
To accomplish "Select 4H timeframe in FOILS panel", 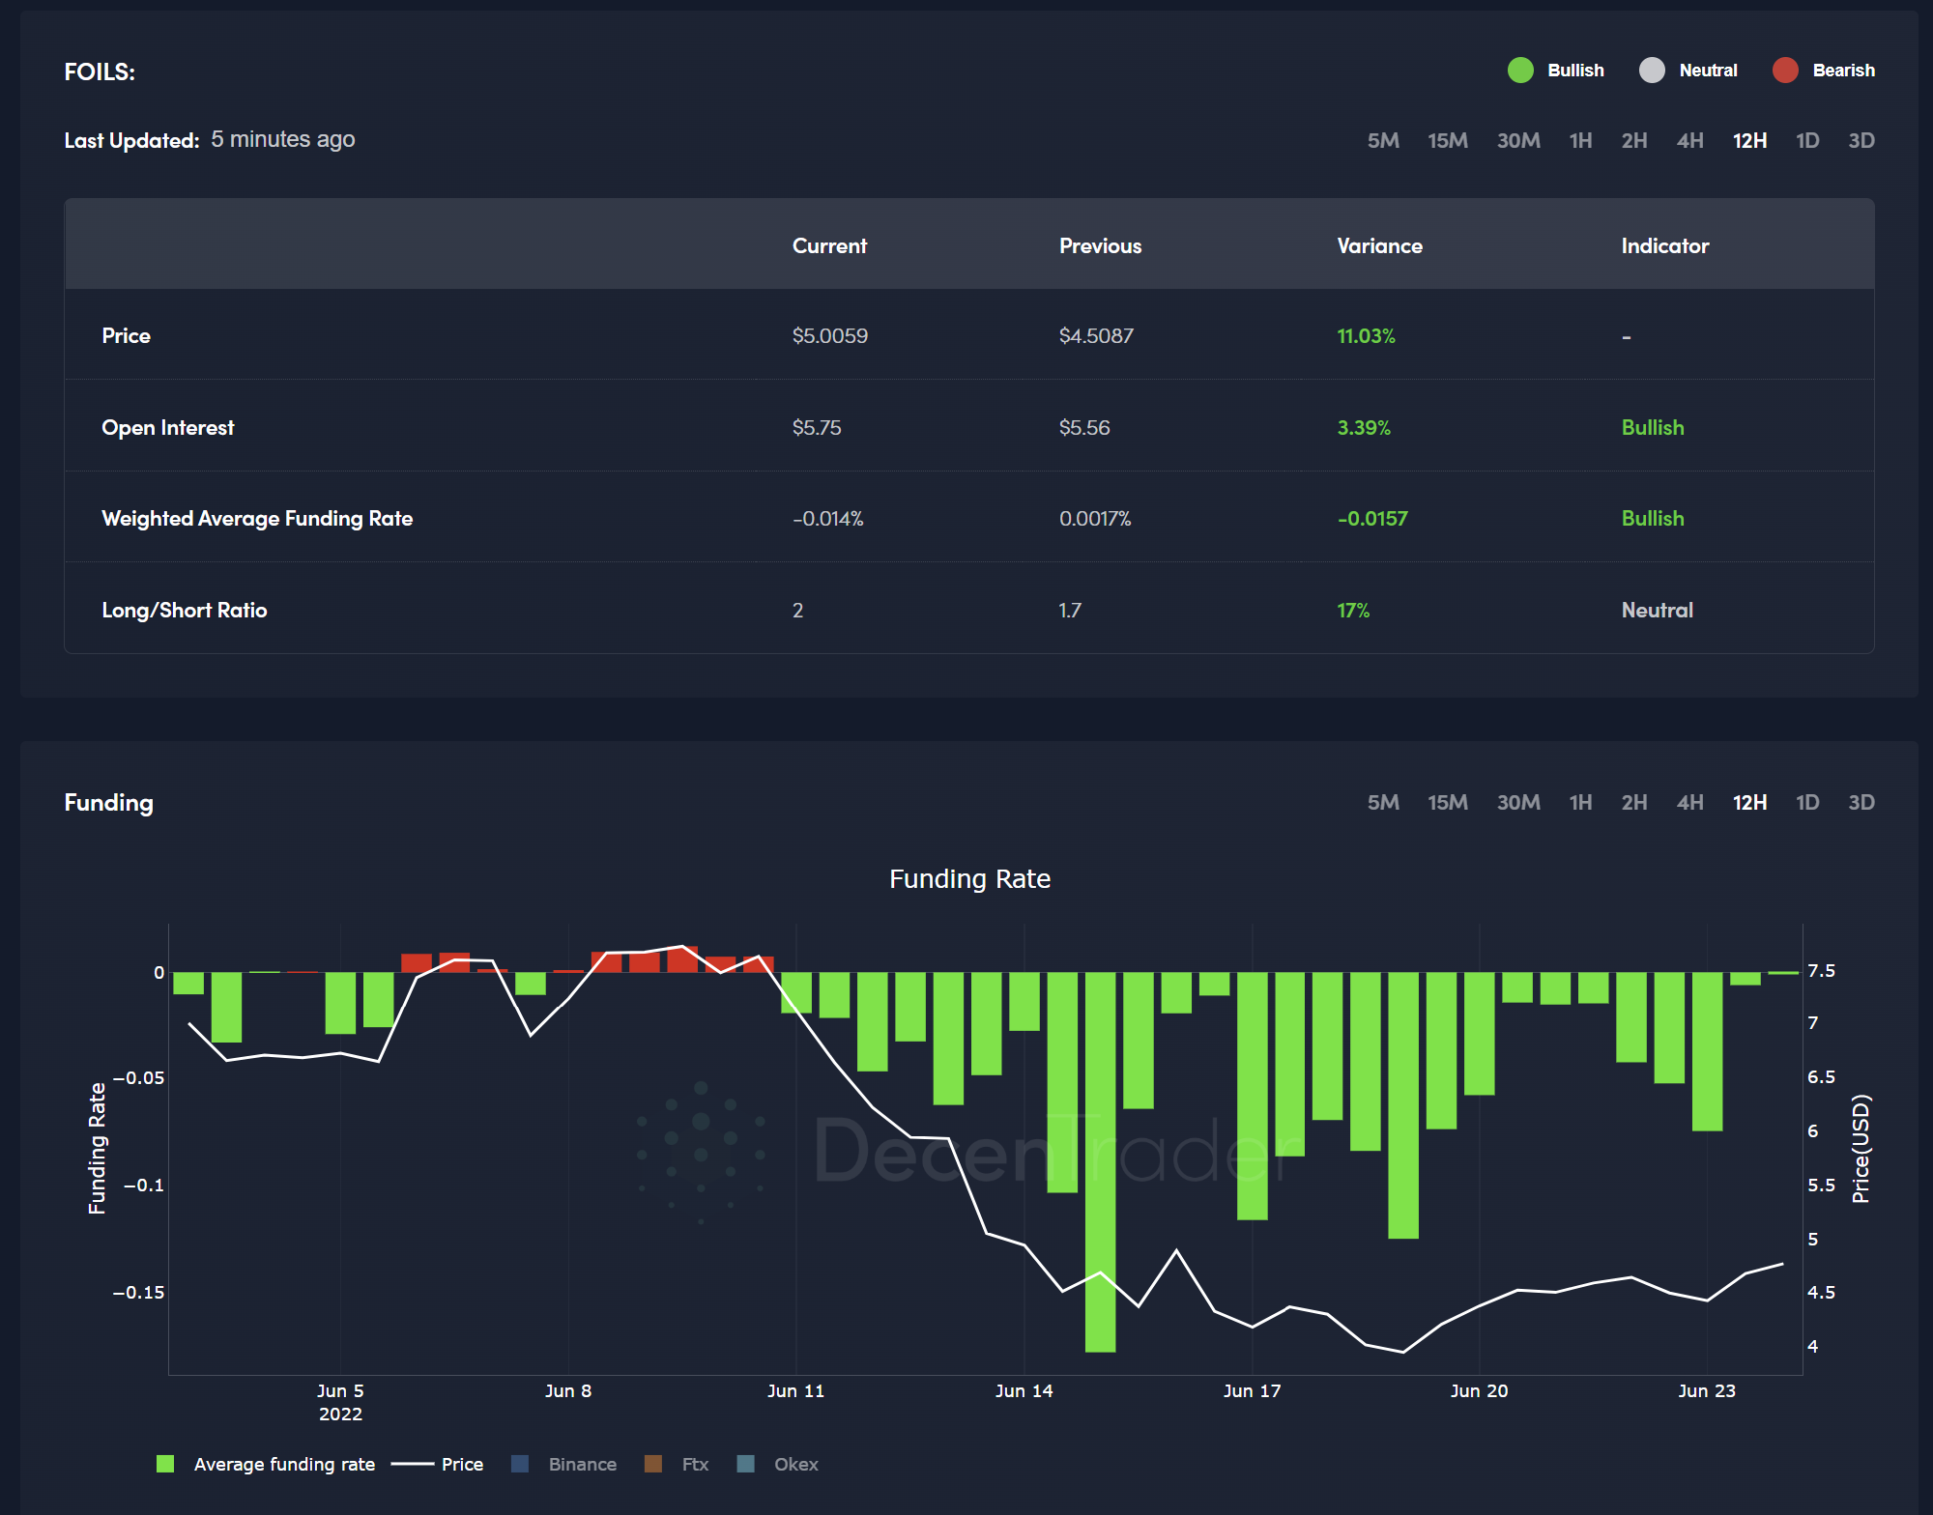I will [x=1689, y=140].
